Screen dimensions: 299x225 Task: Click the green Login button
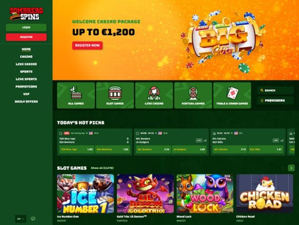click(26, 28)
